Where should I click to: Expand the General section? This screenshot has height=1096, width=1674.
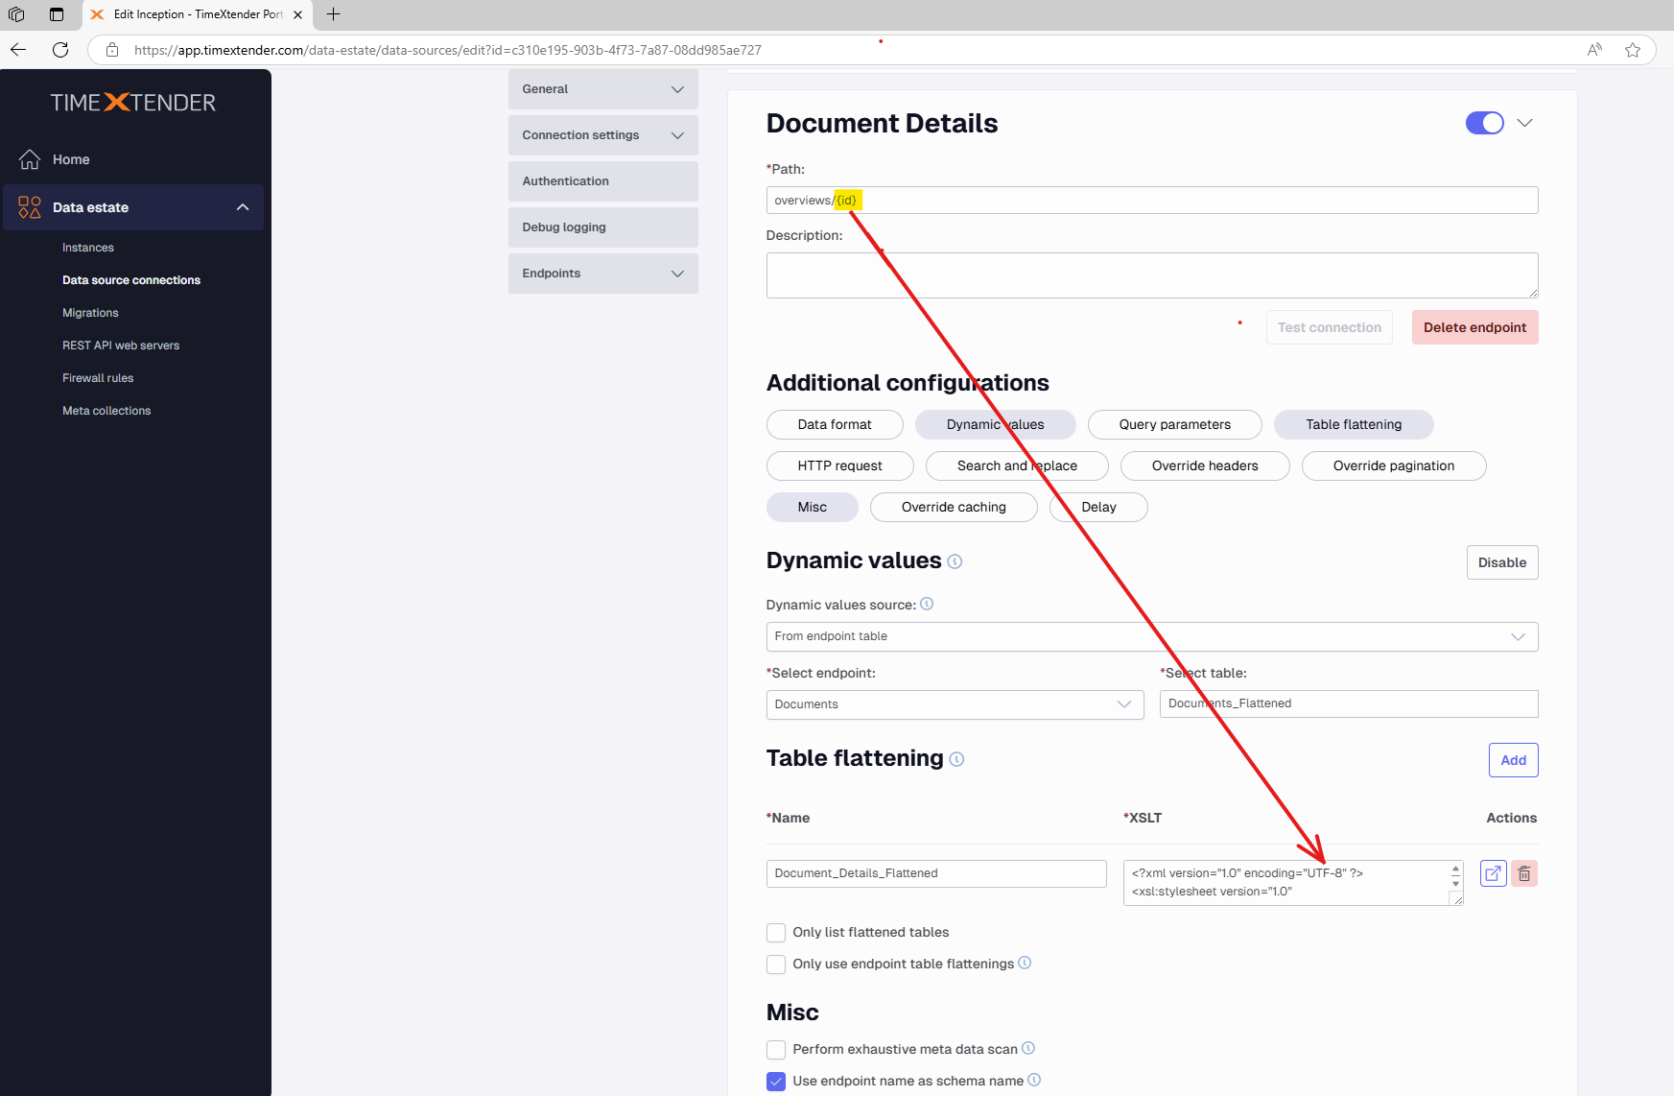(603, 89)
